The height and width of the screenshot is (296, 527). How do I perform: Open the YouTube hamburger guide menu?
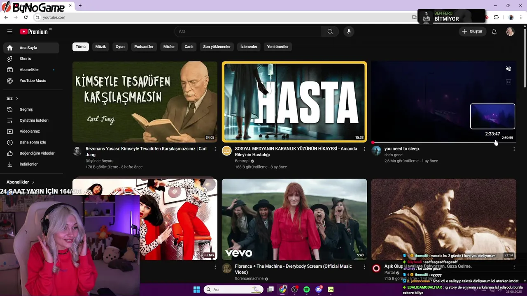[x=10, y=31]
